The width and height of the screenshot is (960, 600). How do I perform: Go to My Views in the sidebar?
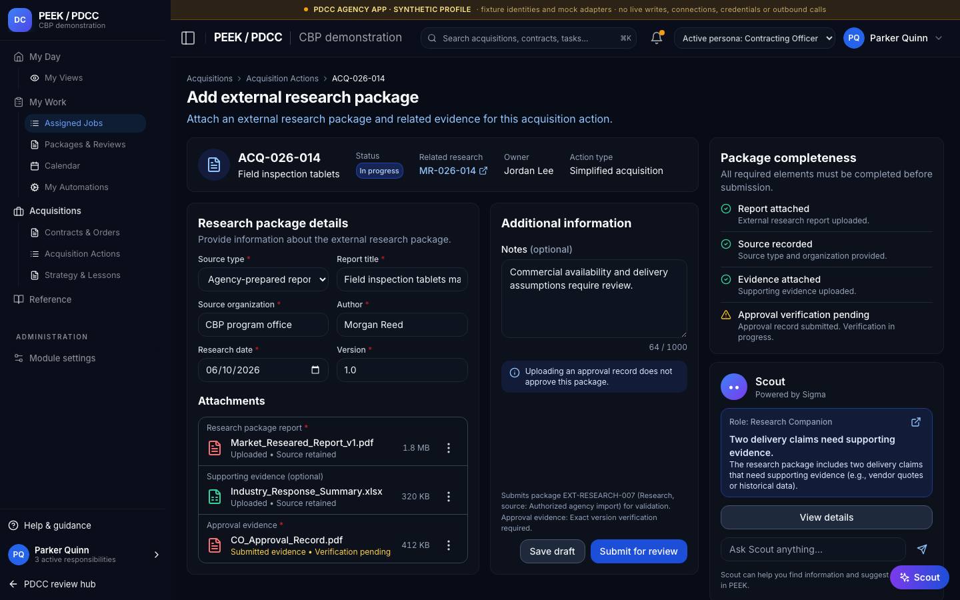click(85, 78)
